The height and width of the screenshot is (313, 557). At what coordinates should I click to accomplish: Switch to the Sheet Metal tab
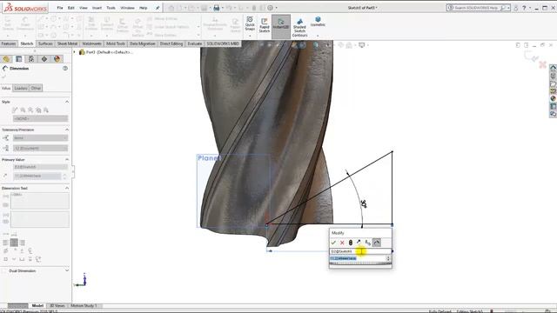[67, 43]
